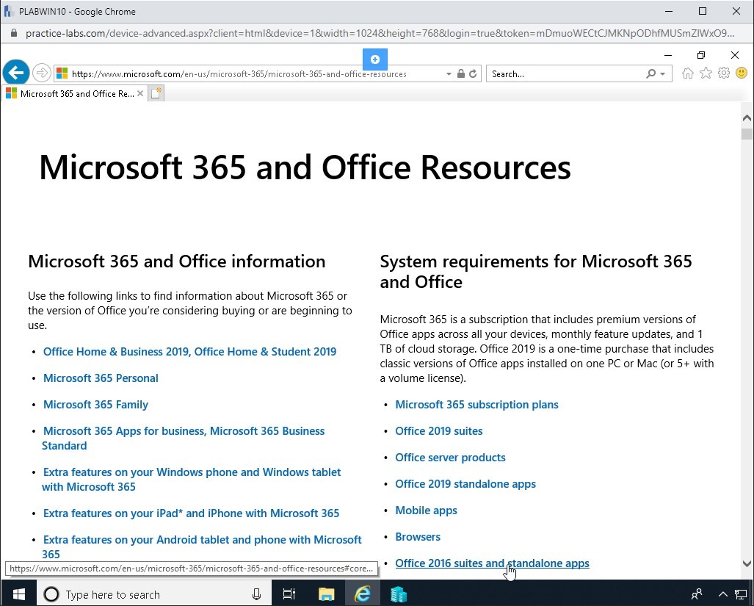The image size is (754, 606).
Task: Click the browser Forward arrow button
Action: click(x=42, y=73)
